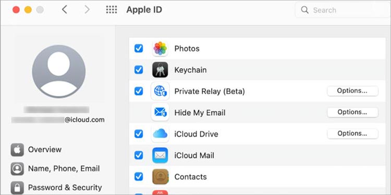The width and height of the screenshot is (391, 195).
Task: Disable the Contacts checkbox
Action: (x=139, y=177)
